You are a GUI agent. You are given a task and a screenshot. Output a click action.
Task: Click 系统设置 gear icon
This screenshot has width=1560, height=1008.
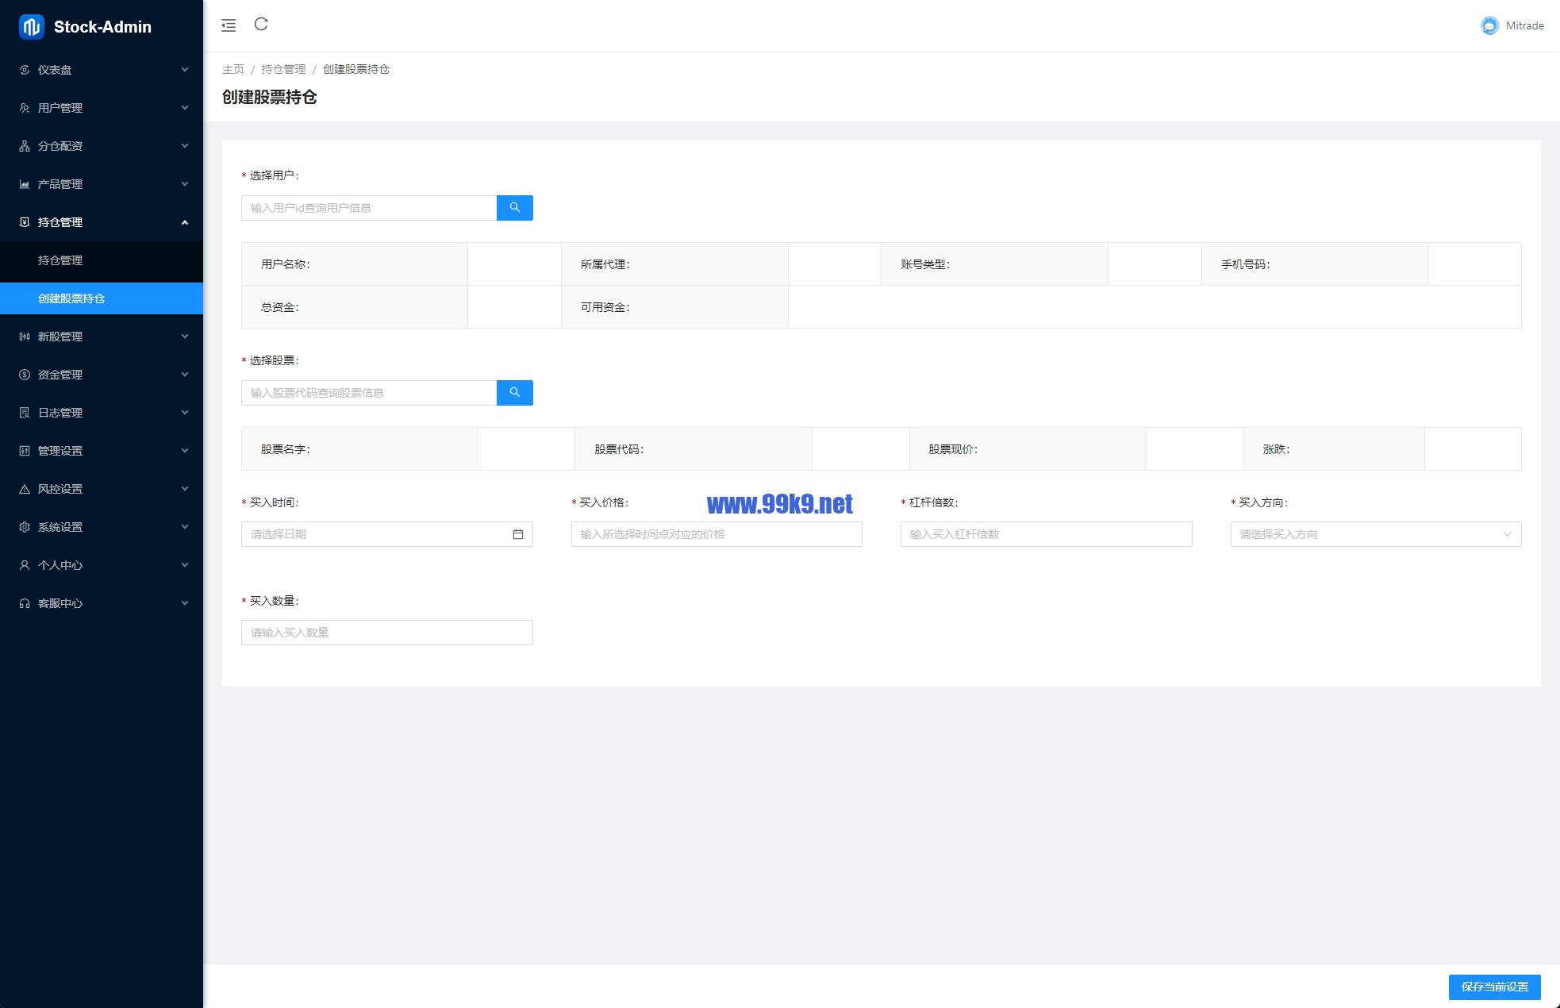[25, 527]
